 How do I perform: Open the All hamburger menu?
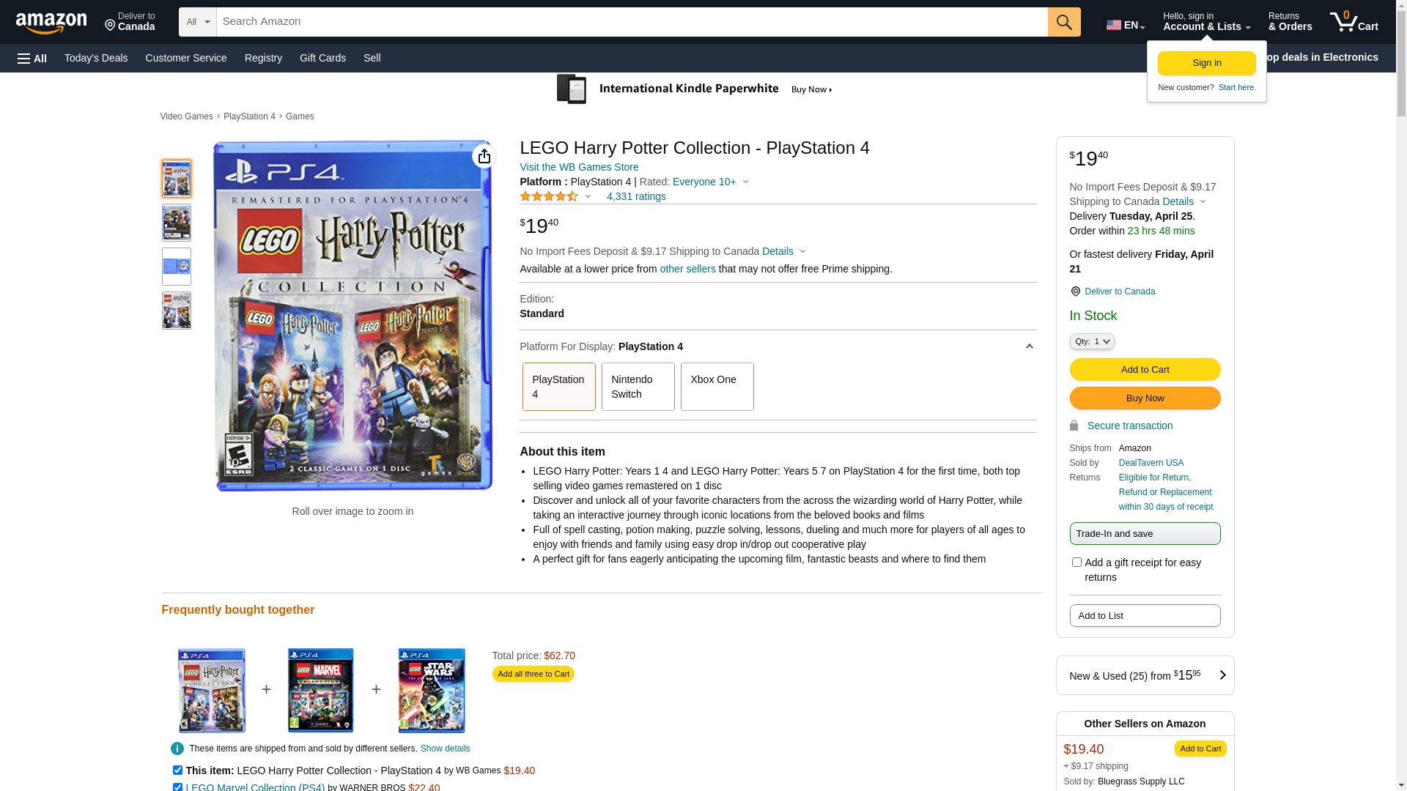pyautogui.click(x=32, y=58)
